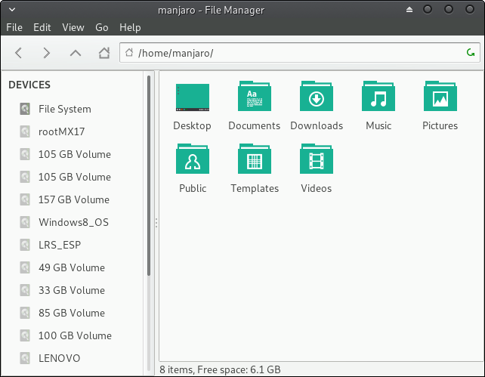This screenshot has width=485, height=377.
Task: Go to parent folder with up arrow
Action: tap(75, 53)
